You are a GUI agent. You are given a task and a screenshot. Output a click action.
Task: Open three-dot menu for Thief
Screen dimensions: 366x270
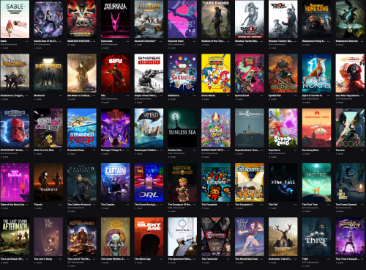tap(329, 259)
